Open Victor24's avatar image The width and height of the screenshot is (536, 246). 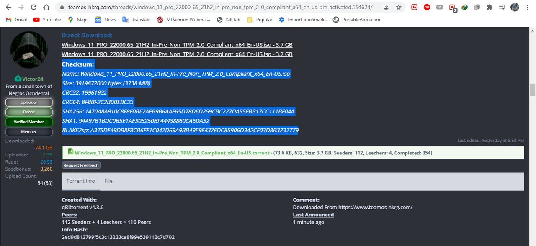coord(29,50)
